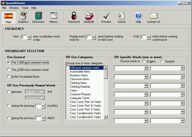The image size is (192, 137).
Task: Open the Contact Us envelope icon
Action: (154, 17)
